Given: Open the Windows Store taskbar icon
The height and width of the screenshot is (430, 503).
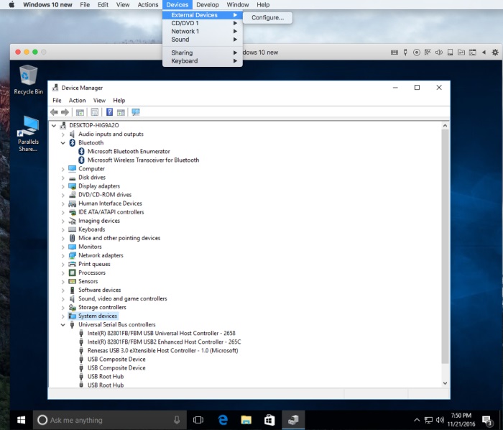Looking at the screenshot, I should click(269, 420).
